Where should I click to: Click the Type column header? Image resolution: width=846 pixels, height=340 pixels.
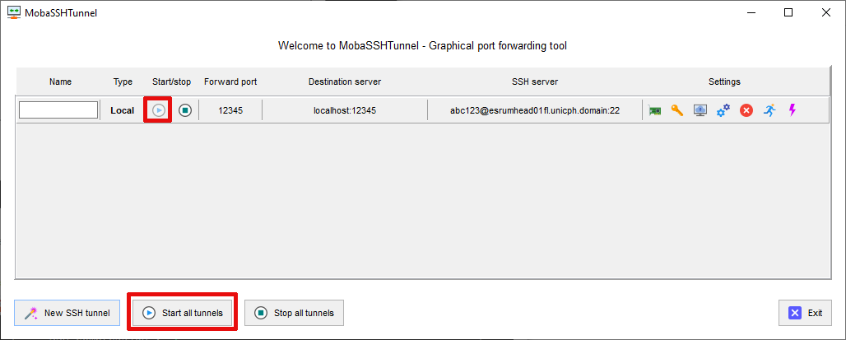click(123, 82)
